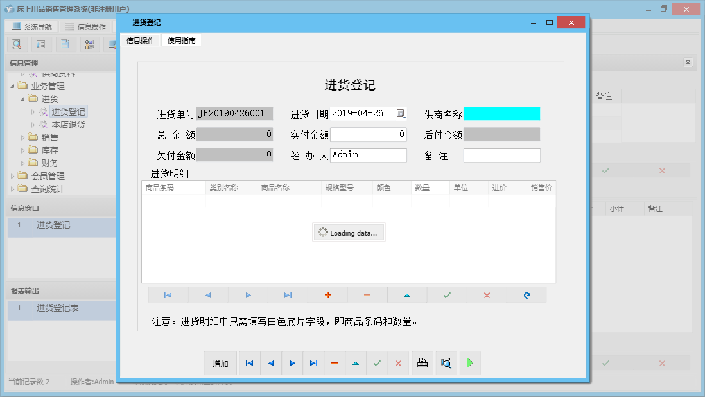Click the new document icon in the toolbar
Viewport: 705px width, 397px height.
click(x=64, y=44)
